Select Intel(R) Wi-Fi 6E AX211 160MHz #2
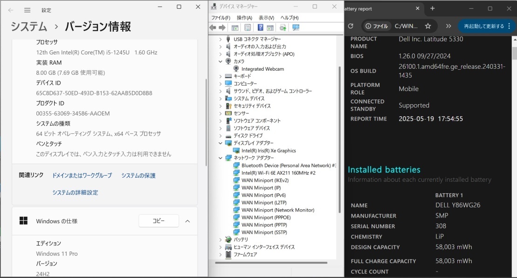517x278 pixels. [x=278, y=173]
